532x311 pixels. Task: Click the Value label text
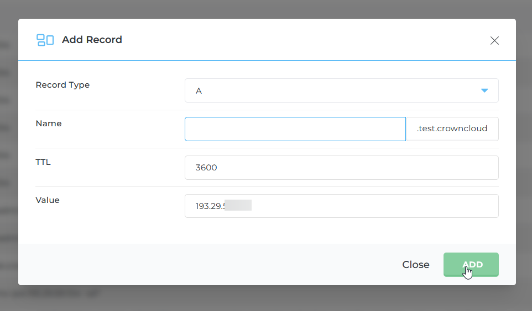point(48,200)
